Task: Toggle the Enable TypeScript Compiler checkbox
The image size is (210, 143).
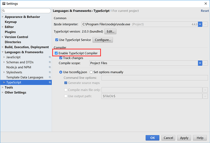Action: pyautogui.click(x=56, y=53)
